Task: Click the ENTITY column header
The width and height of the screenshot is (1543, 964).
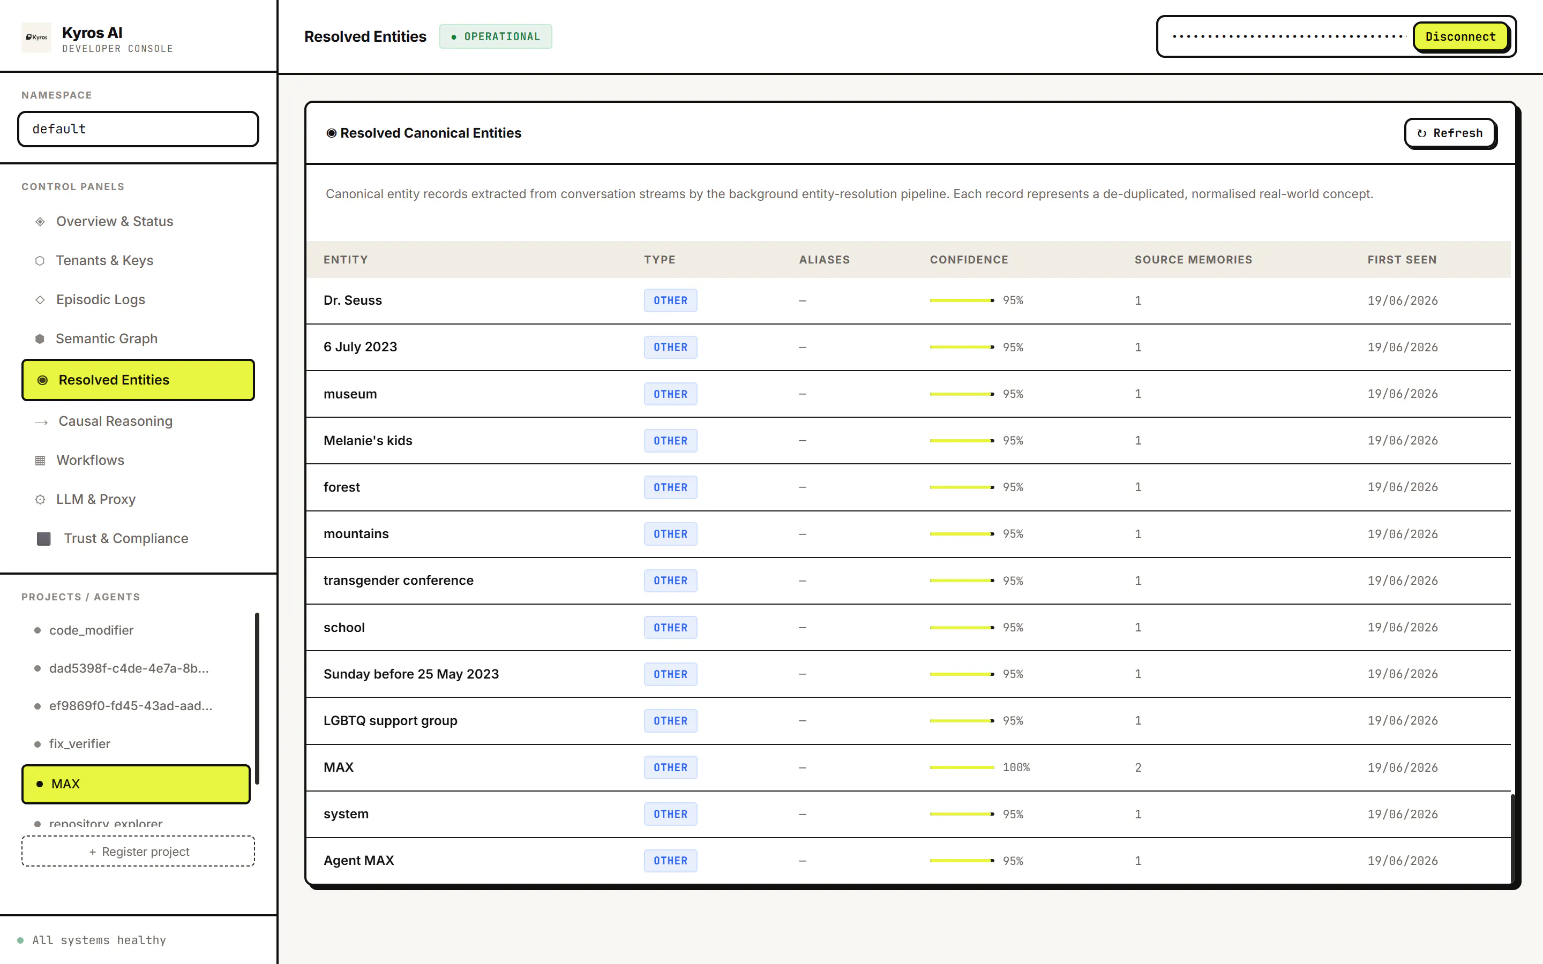Action: click(x=346, y=260)
